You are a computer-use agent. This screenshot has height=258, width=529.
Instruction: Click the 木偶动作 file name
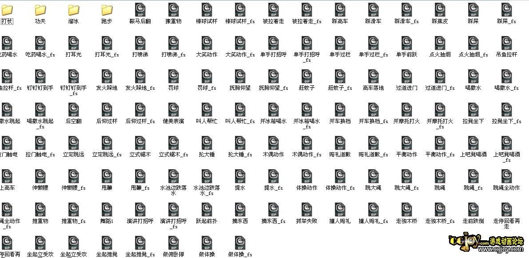coord(274,155)
